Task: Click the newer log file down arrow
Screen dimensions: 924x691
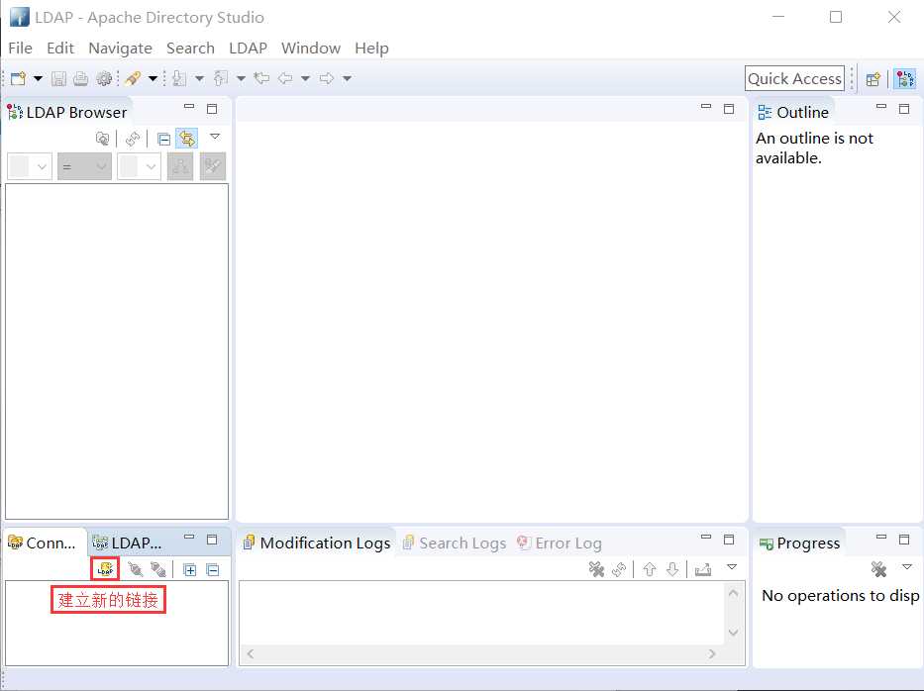Action: (x=672, y=569)
